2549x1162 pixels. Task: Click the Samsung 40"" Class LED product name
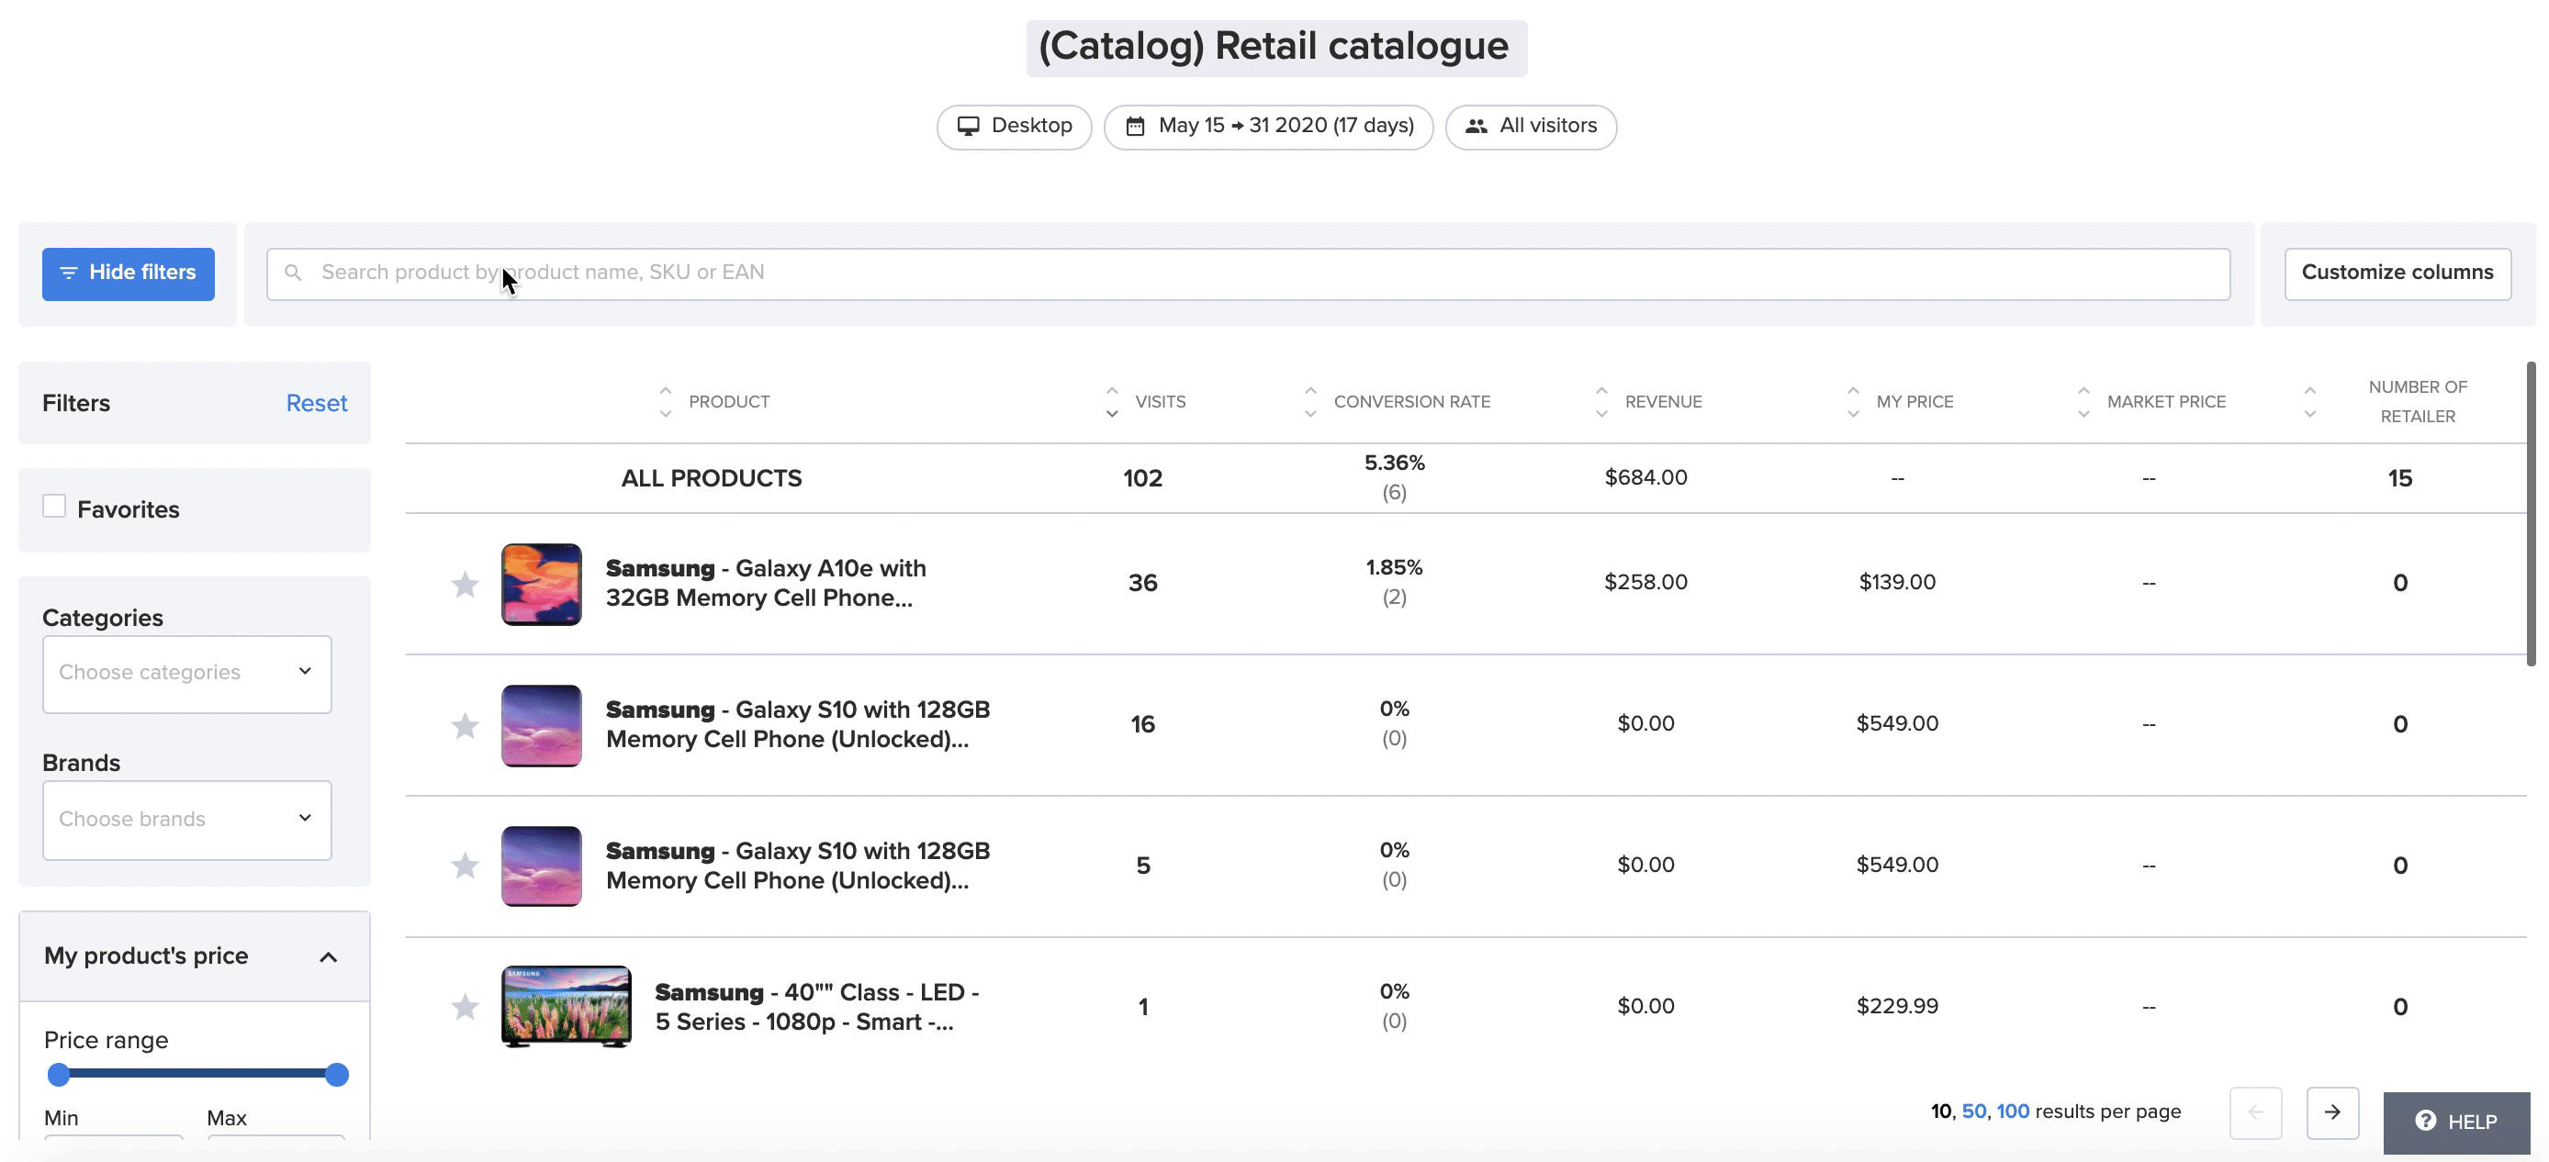click(816, 1007)
